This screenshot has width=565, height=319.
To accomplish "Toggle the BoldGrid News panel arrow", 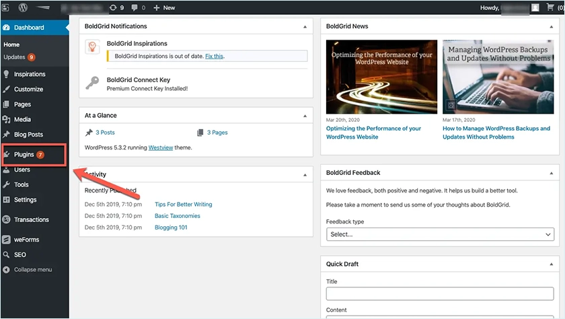I will click(551, 27).
